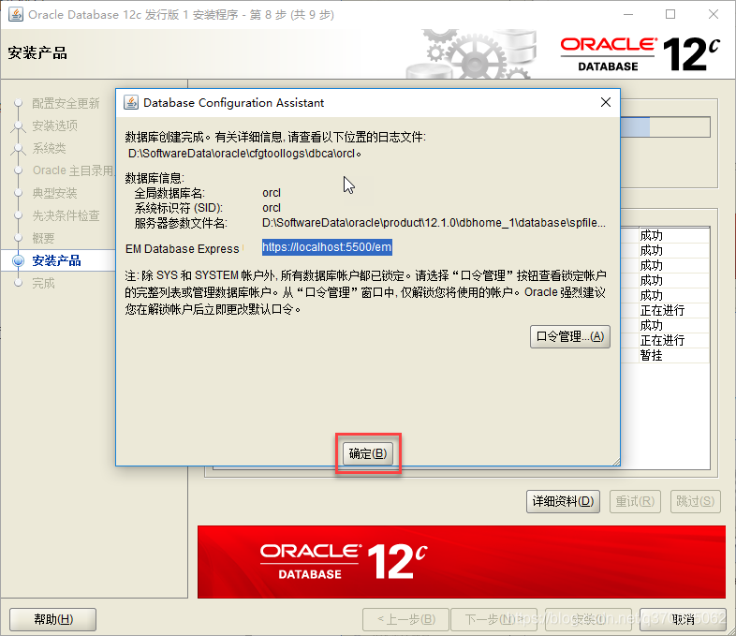Image resolution: width=736 pixels, height=636 pixels.
Task: Select the active 安装产品 step
Action: (56, 260)
